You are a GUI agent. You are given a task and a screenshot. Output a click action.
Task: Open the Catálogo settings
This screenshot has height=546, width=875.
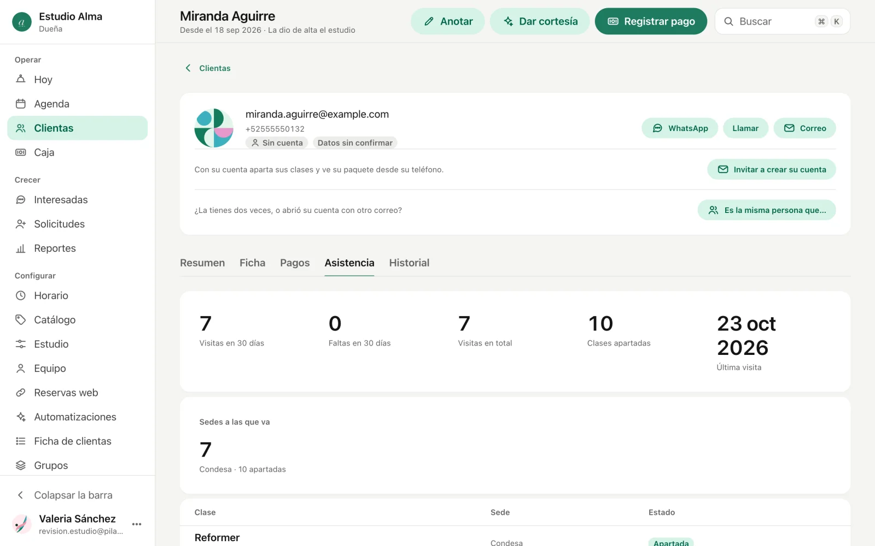(x=77, y=320)
